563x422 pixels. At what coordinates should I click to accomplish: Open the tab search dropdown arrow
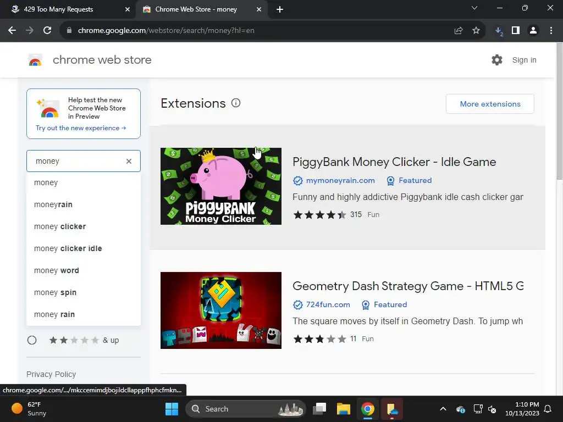474,8
